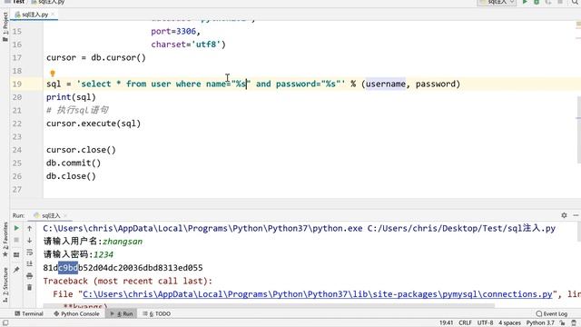Click the console horizontal scrollbar

pyautogui.click(x=269, y=306)
